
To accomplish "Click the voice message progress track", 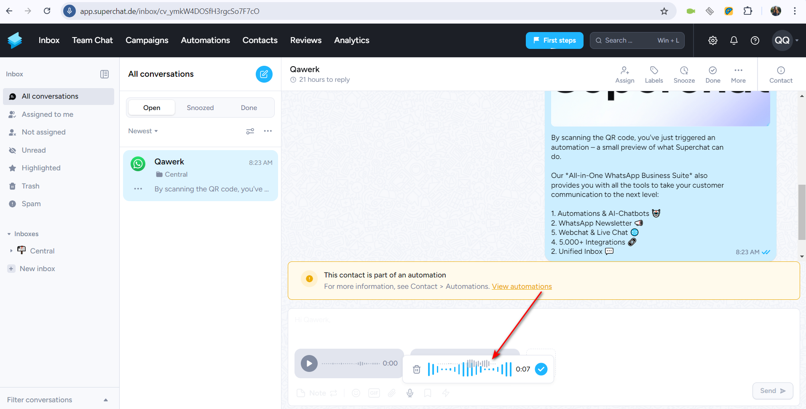I will (351, 363).
